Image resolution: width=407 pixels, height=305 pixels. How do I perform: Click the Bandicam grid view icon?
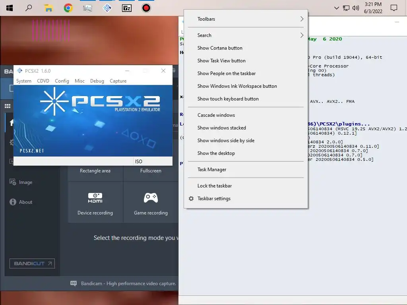coord(8,106)
